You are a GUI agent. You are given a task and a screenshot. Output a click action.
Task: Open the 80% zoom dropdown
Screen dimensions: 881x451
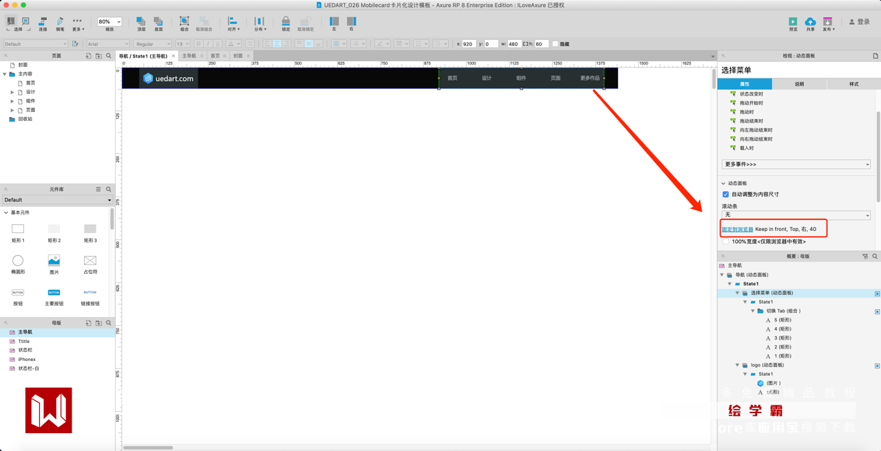[109, 21]
